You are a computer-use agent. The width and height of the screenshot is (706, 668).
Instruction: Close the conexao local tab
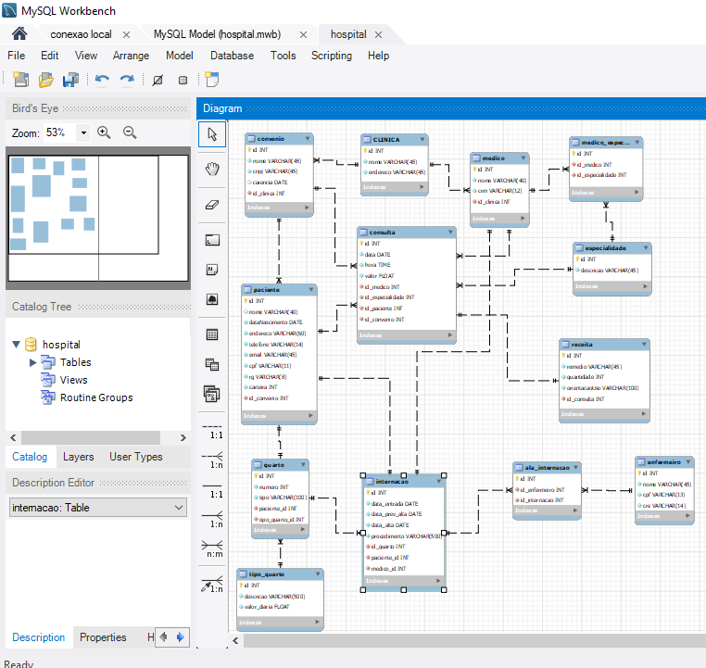127,34
